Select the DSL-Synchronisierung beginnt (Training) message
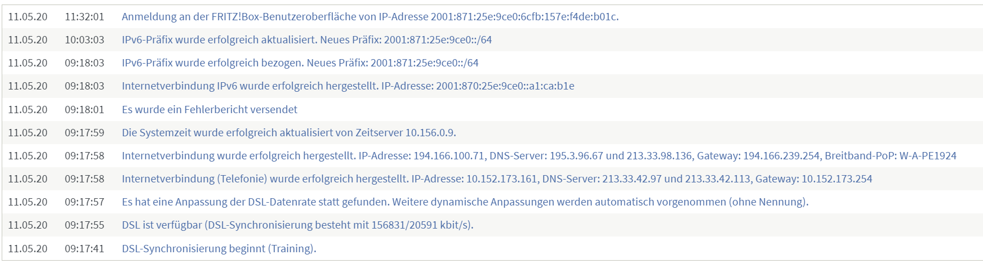Viewport: 983px width, 268px height. tap(219, 248)
